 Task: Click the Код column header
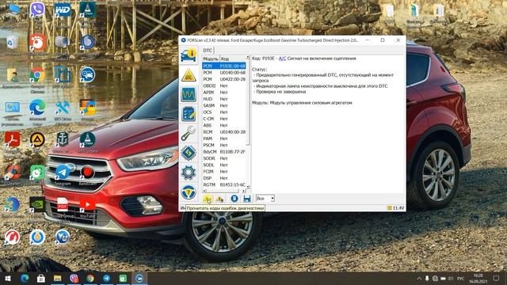point(233,59)
